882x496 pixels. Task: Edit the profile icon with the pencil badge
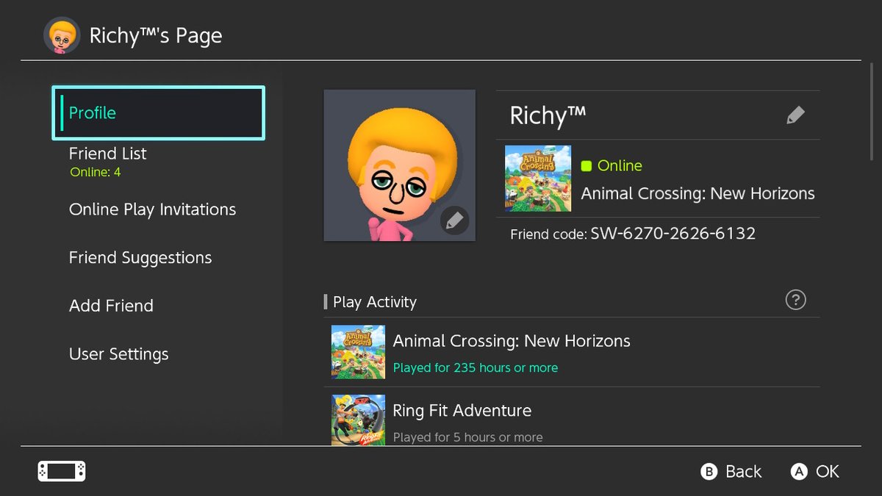(x=454, y=220)
